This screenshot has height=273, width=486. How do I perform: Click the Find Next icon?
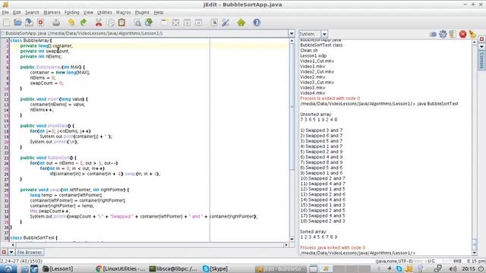coord(149,22)
